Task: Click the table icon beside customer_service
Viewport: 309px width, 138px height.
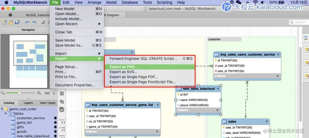Action: point(13,118)
